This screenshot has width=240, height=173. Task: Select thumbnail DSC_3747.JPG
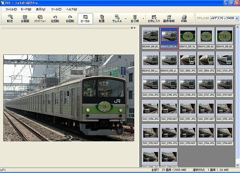click(206, 86)
